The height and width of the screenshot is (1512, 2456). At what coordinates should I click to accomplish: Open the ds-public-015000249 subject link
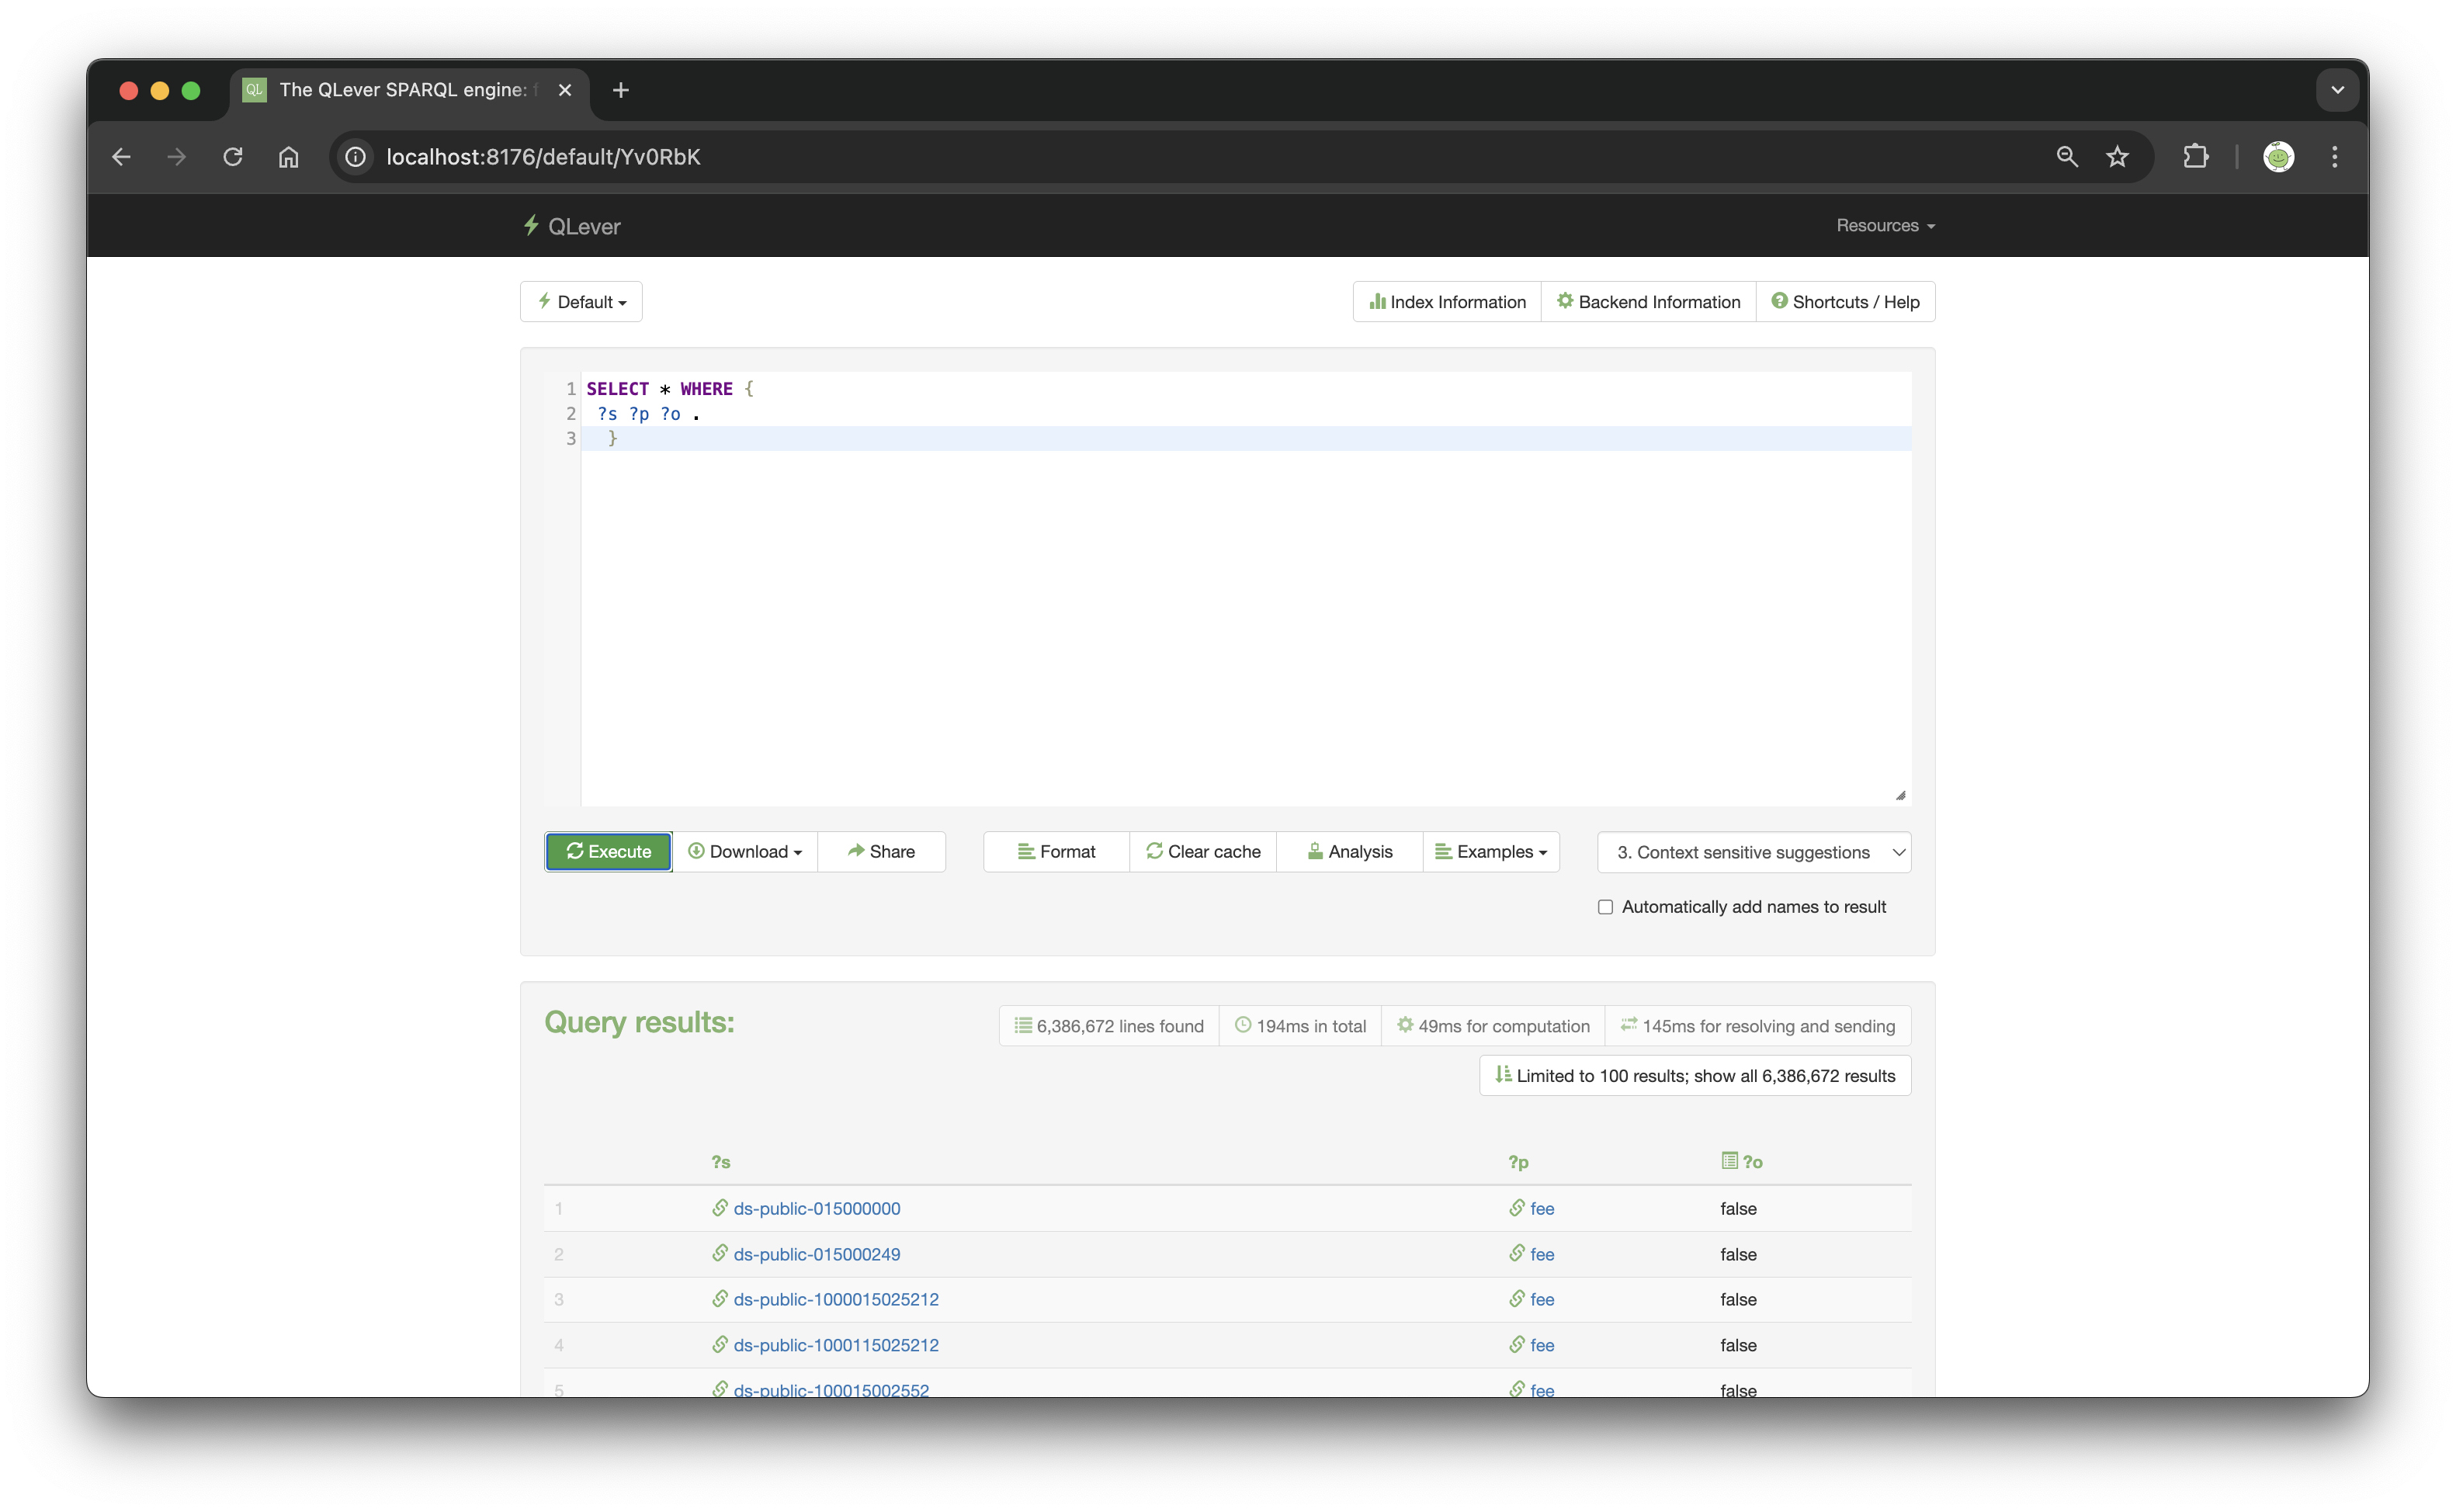816,1254
